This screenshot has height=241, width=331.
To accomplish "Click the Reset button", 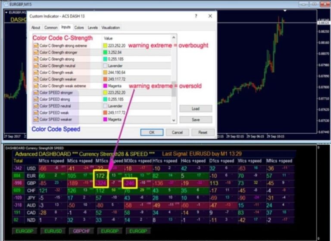I will tap(203, 133).
